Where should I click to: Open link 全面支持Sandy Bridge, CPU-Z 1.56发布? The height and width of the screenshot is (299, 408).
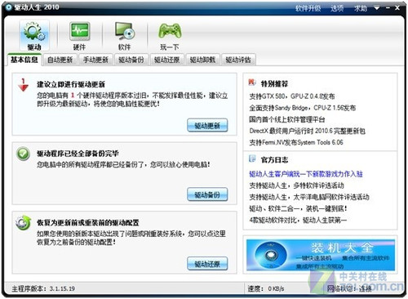click(x=303, y=108)
